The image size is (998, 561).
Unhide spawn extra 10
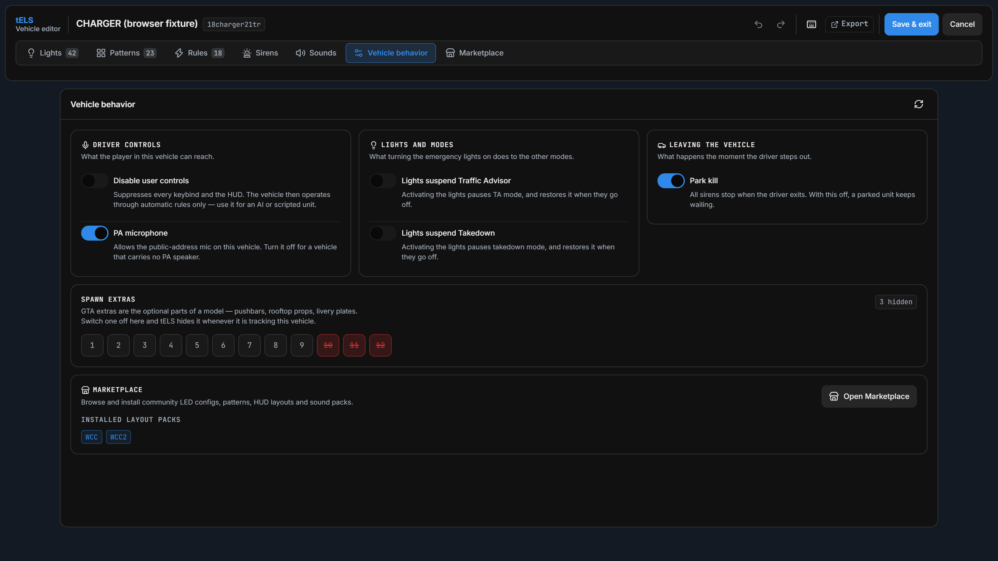328,345
